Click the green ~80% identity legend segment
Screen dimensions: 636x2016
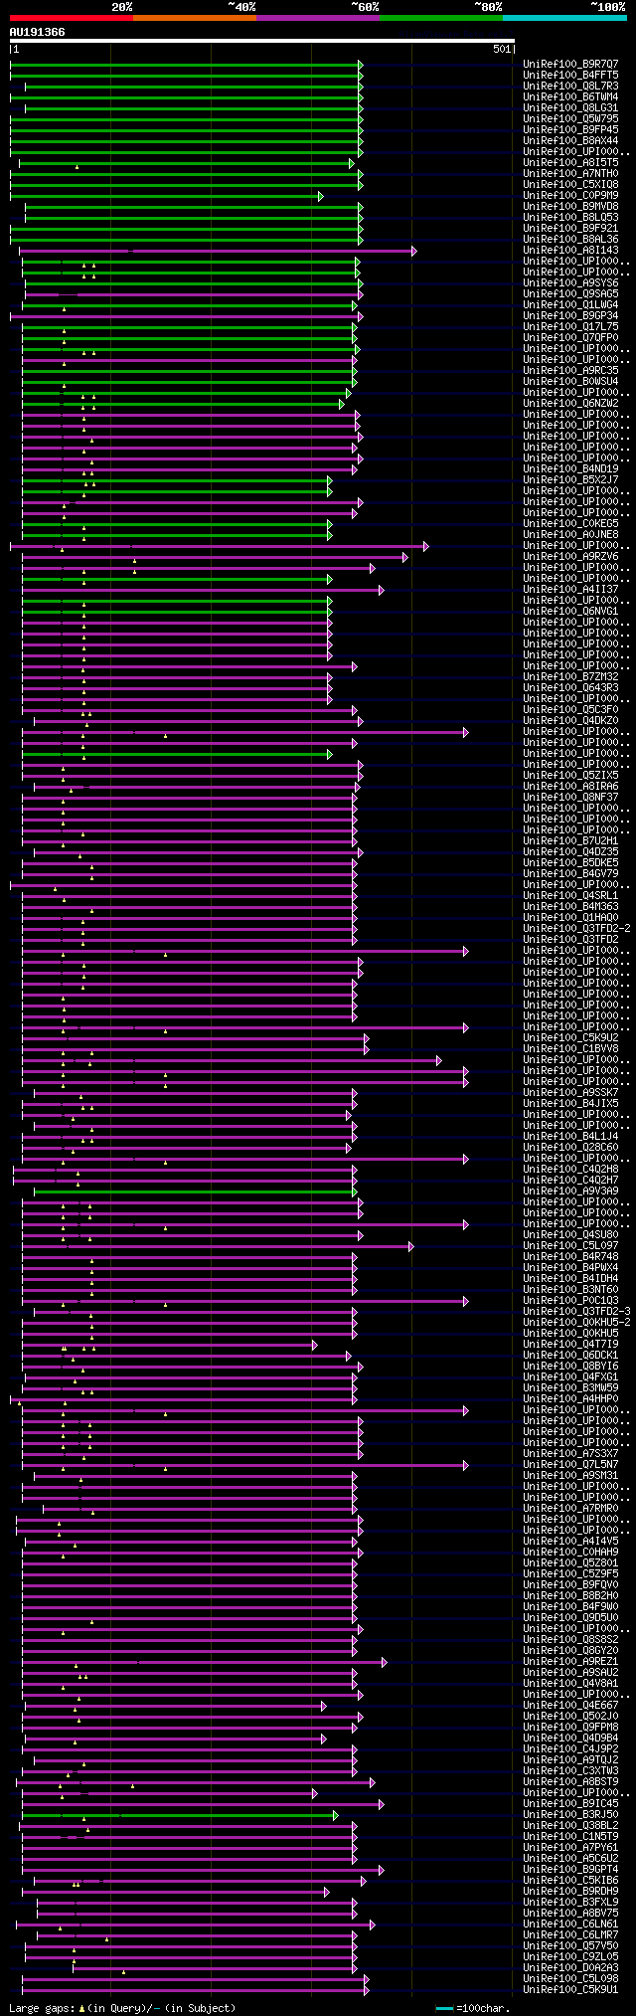point(441,17)
